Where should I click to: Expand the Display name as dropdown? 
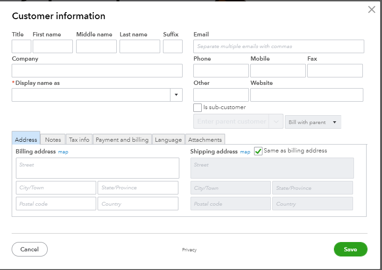tap(176, 95)
